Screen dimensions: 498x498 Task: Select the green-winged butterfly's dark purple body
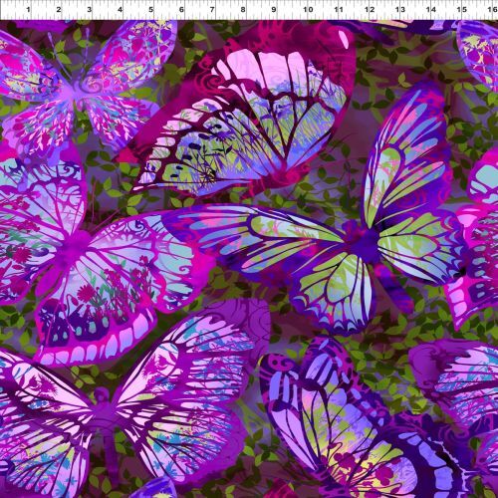tap(364, 242)
